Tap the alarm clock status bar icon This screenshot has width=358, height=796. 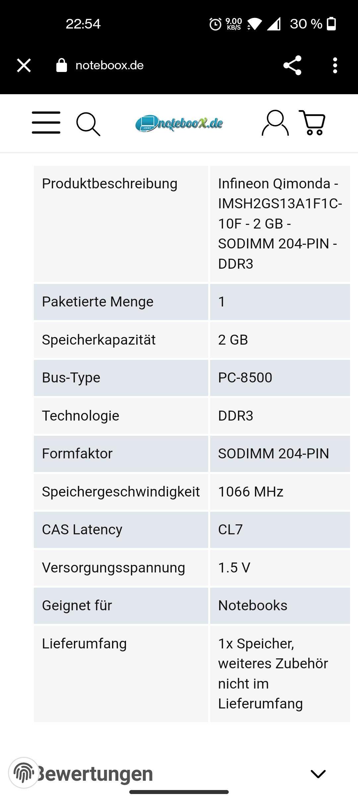pos(215,24)
